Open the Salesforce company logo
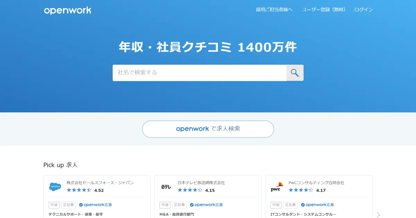The height and width of the screenshot is (218, 416). click(x=55, y=187)
